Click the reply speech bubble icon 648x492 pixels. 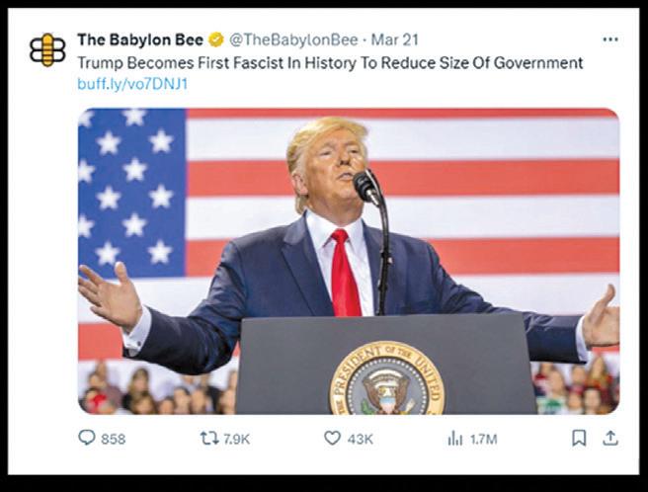coord(87,438)
